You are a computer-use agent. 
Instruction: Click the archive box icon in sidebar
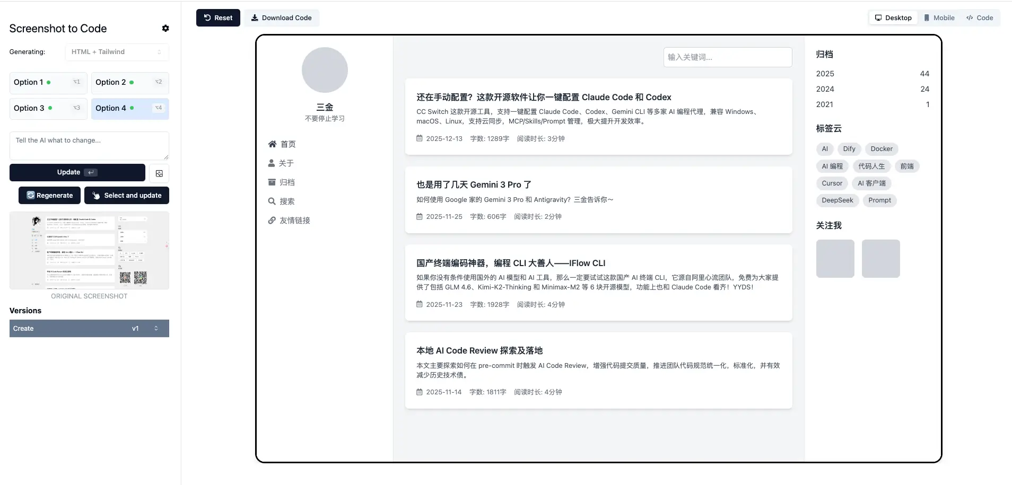click(x=272, y=182)
